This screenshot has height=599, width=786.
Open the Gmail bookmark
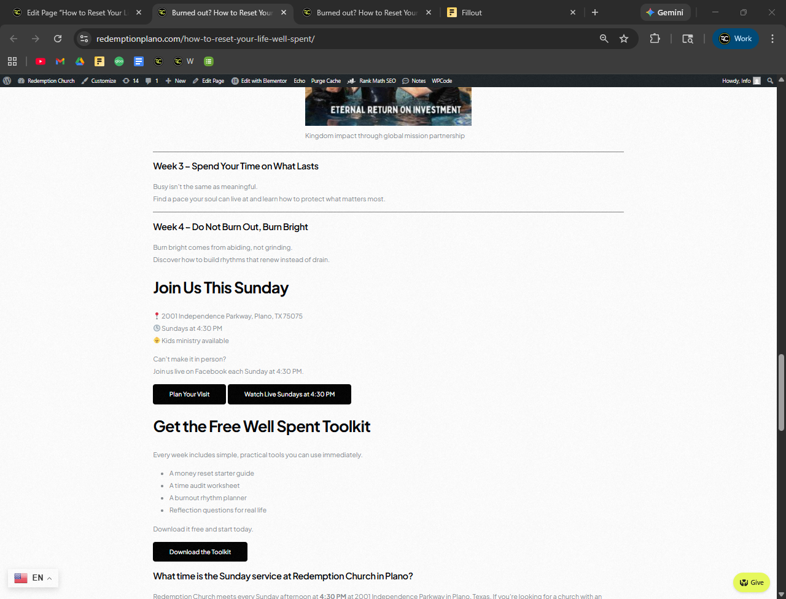[60, 61]
